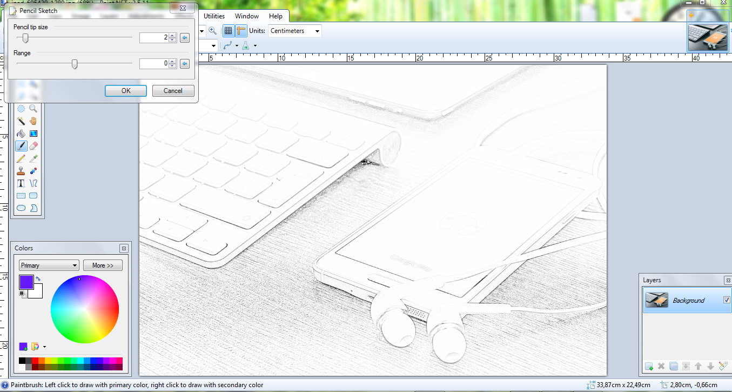Screen dimensions: 732x392
Task: Open the Help menu
Action: coord(276,16)
